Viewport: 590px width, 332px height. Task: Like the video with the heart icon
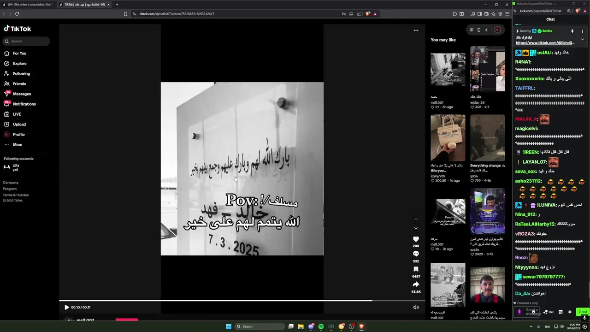click(416, 239)
